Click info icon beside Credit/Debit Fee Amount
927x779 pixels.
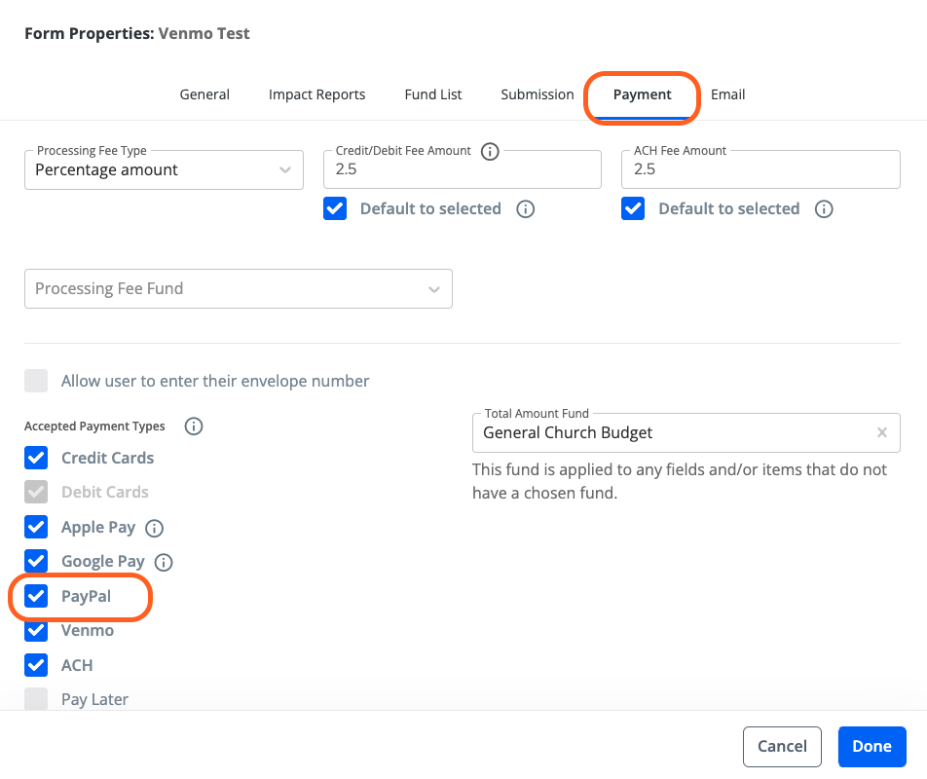tap(490, 151)
